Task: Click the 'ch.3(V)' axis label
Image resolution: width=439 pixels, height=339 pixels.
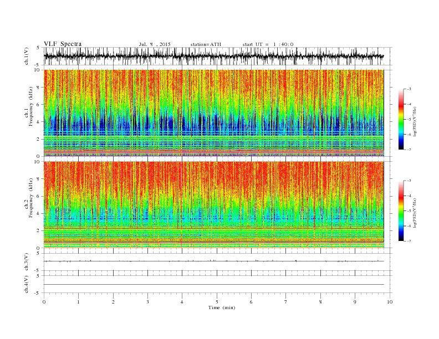Action: click(27, 261)
